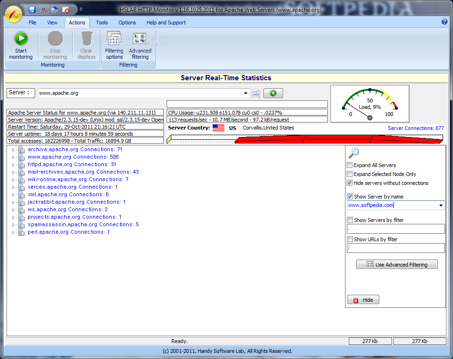453x359 pixels.
Task: Click the blue house home icon
Action: [x=54, y=9]
